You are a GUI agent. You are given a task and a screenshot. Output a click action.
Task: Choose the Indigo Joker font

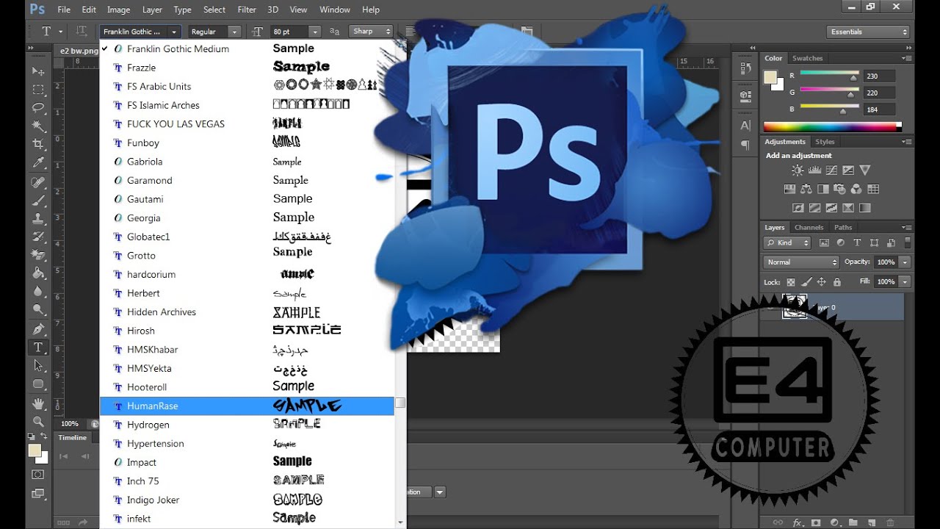[x=247, y=500]
